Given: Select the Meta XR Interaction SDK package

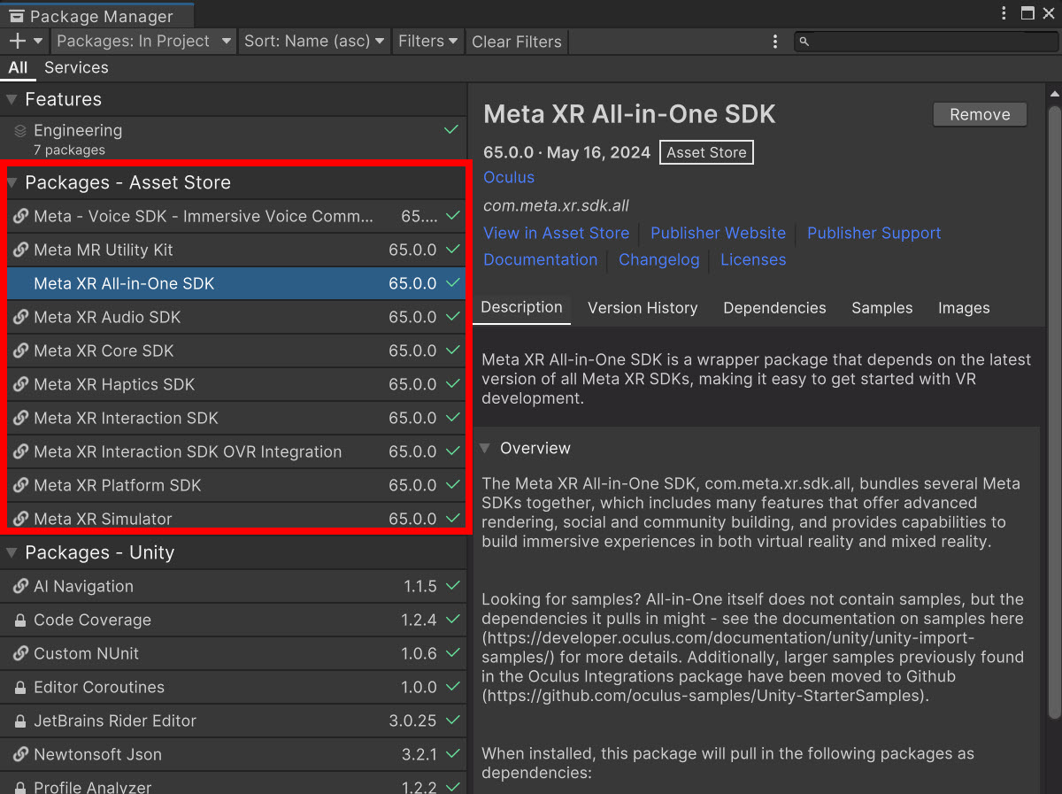Looking at the screenshot, I should (x=234, y=418).
